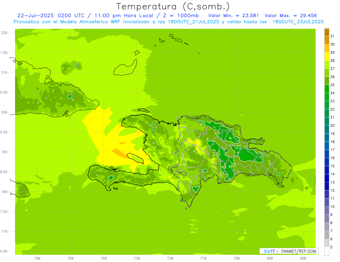Click the color scale label "31"
Viewport: 340px width, 262px height.
(333, 36)
